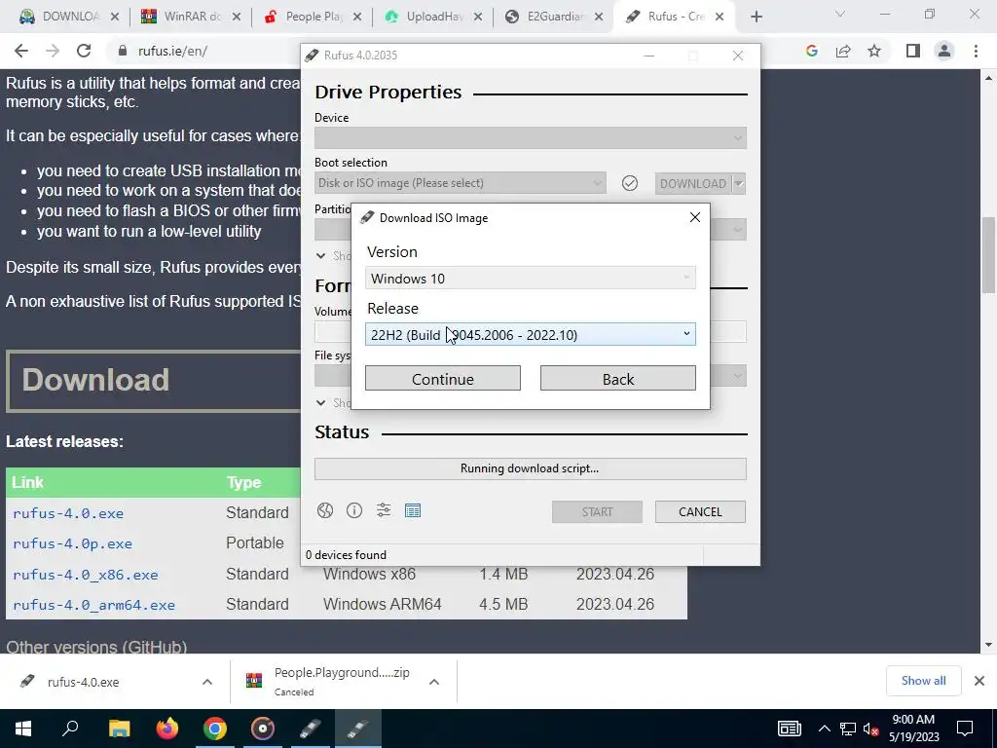Click rufus-4.0.exe in downloads bar

point(84,682)
